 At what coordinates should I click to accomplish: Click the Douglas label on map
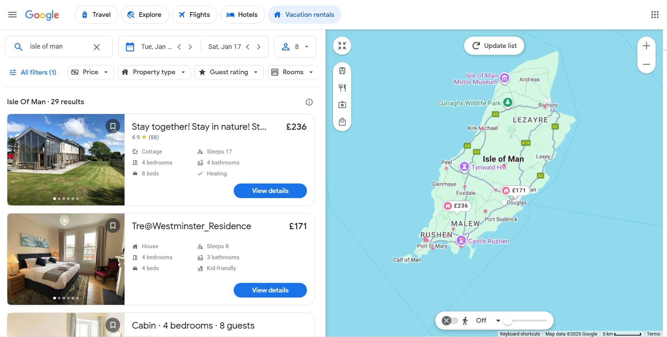click(516, 202)
